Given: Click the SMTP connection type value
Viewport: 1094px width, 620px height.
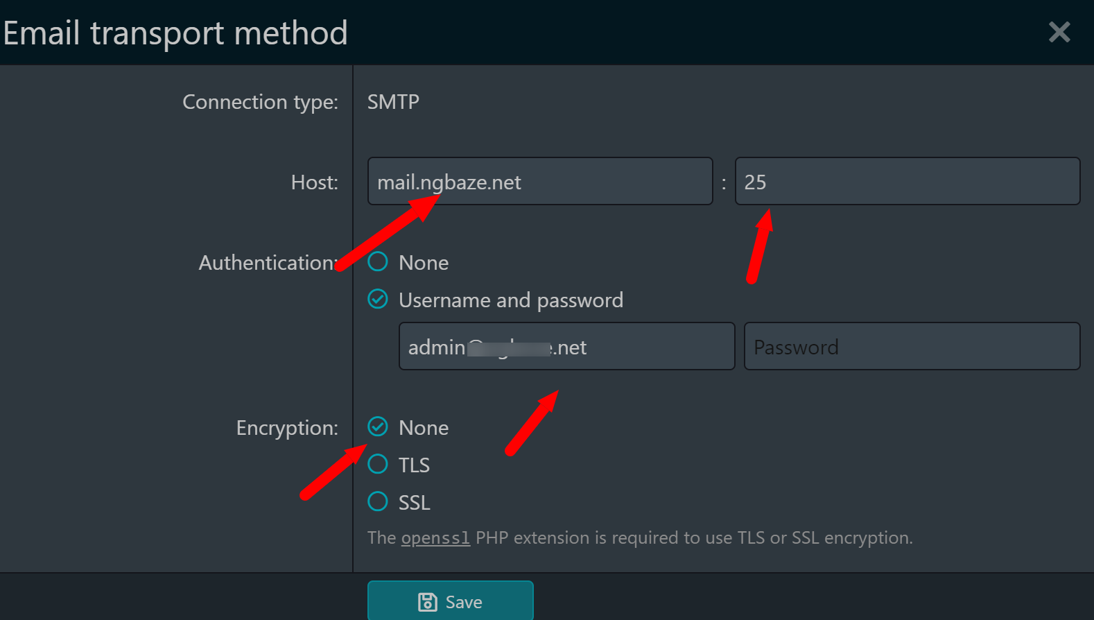Looking at the screenshot, I should point(393,102).
